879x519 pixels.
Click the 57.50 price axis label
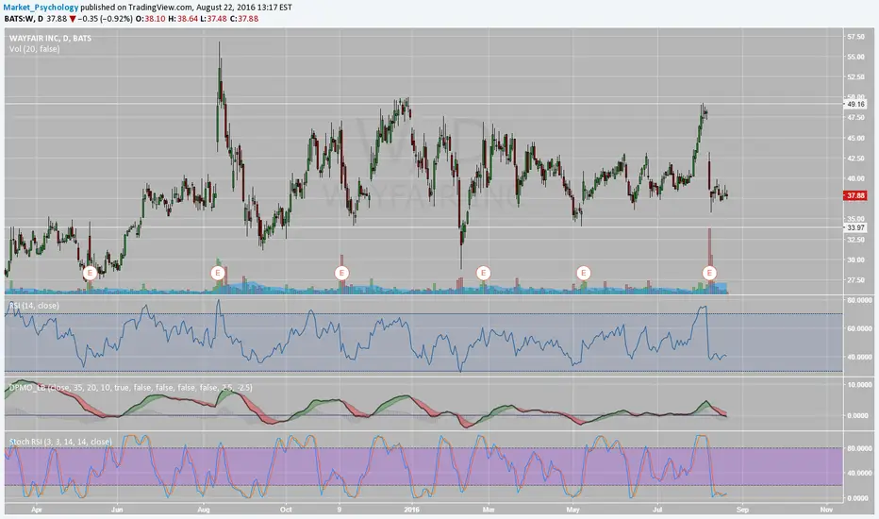pos(855,37)
